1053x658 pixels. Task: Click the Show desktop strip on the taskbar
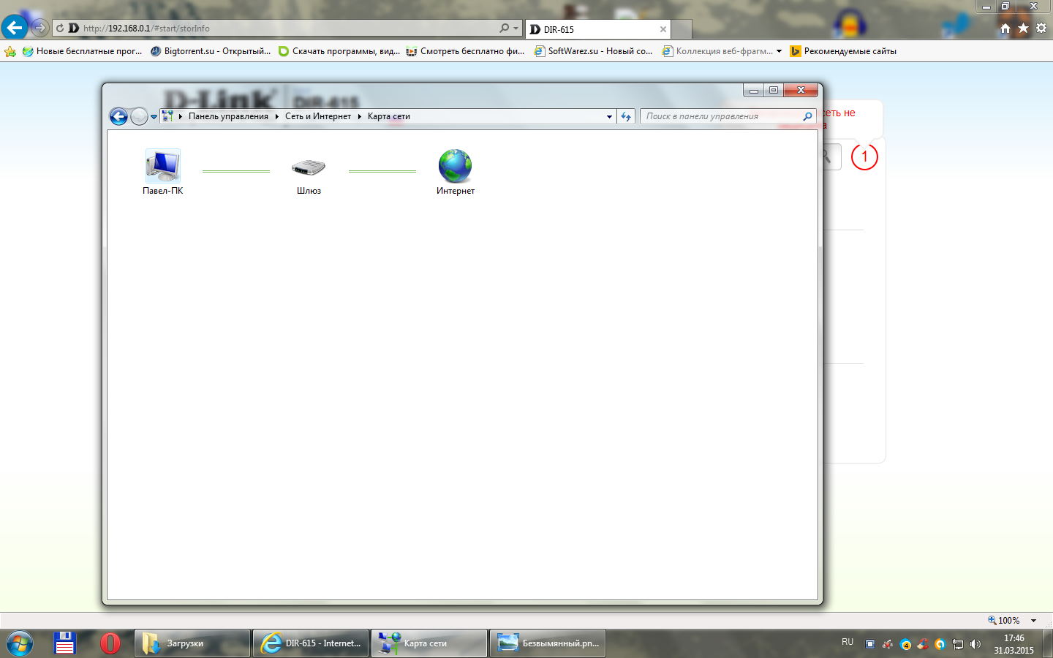tap(1048, 643)
